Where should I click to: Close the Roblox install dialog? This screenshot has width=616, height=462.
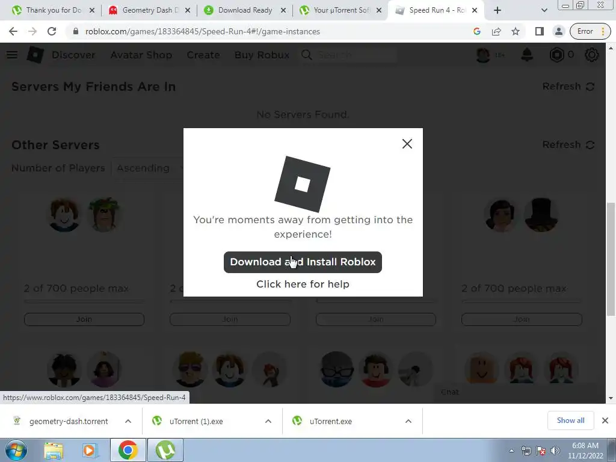[x=407, y=144]
